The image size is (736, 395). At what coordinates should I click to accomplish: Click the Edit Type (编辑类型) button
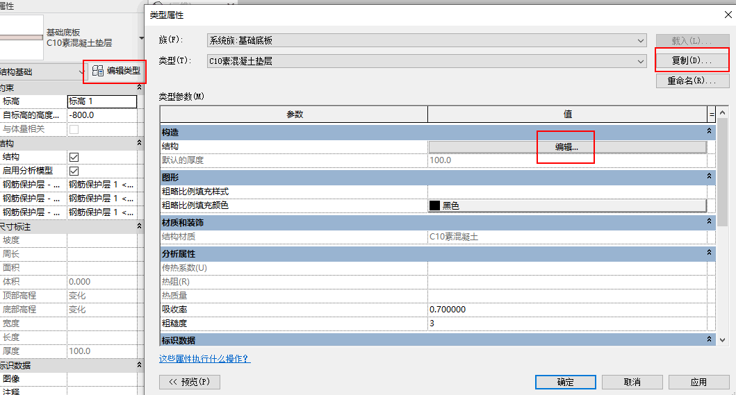coord(116,71)
